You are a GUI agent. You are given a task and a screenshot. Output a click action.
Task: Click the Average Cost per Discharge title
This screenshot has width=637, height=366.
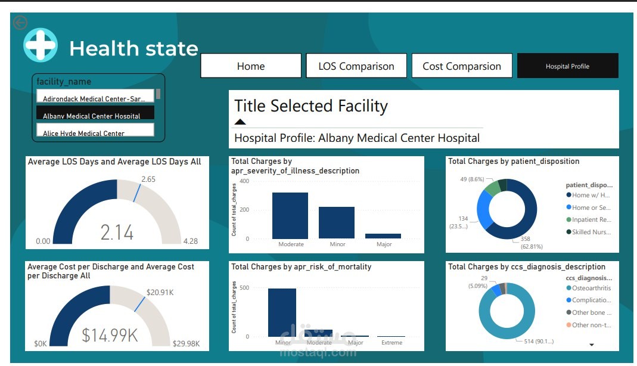(x=111, y=271)
